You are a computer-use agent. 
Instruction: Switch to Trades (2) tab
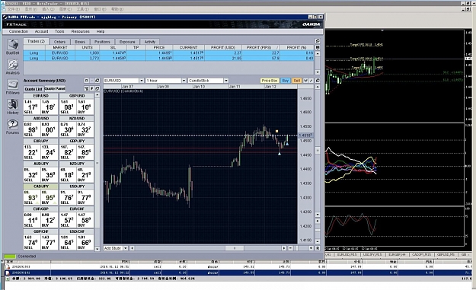pyautogui.click(x=36, y=41)
